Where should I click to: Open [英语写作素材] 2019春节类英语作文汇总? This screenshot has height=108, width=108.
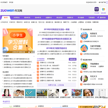[16, 59]
